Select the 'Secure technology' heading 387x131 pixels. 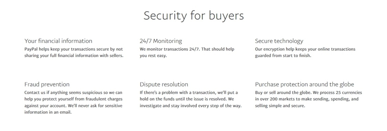coord(279,41)
